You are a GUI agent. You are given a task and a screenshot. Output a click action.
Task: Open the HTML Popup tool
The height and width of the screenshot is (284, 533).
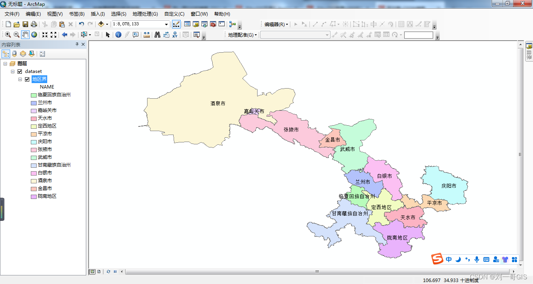(136, 35)
